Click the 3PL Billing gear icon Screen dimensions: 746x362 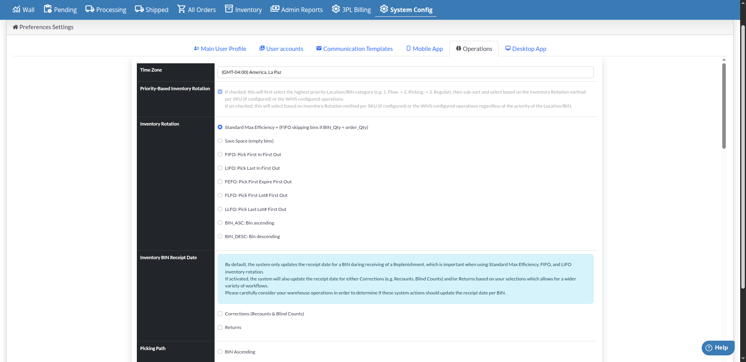[335, 9]
